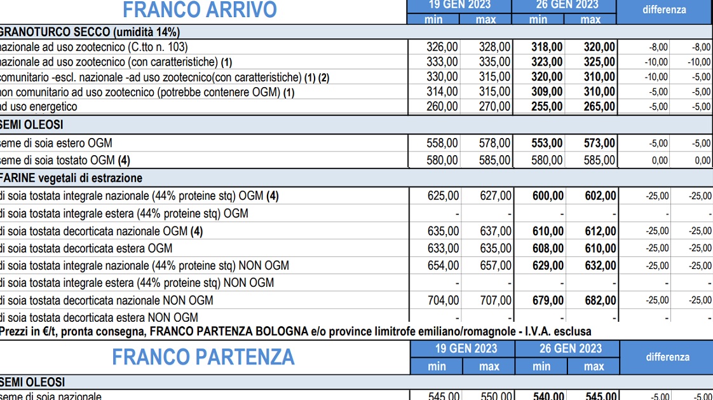713x400 pixels.
Task: Click the price cell "627,00"
Action: coord(496,196)
